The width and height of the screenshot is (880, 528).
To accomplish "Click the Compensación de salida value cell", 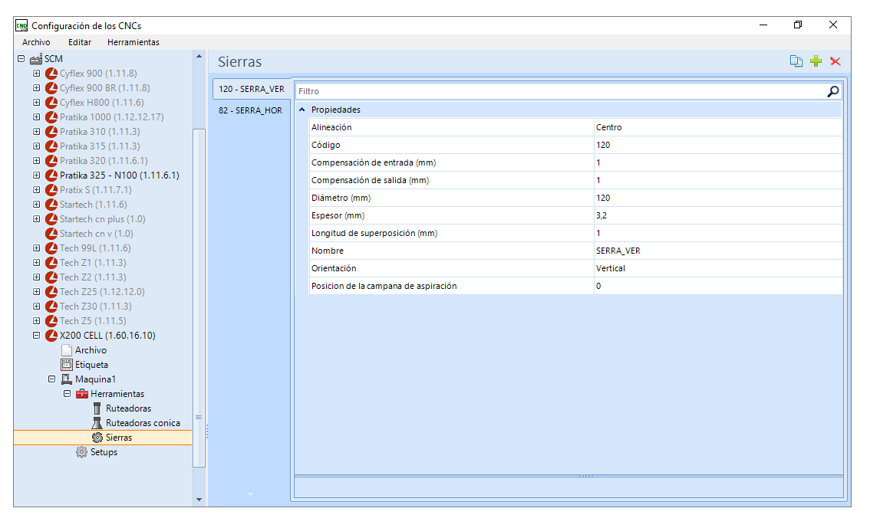I will [718, 181].
